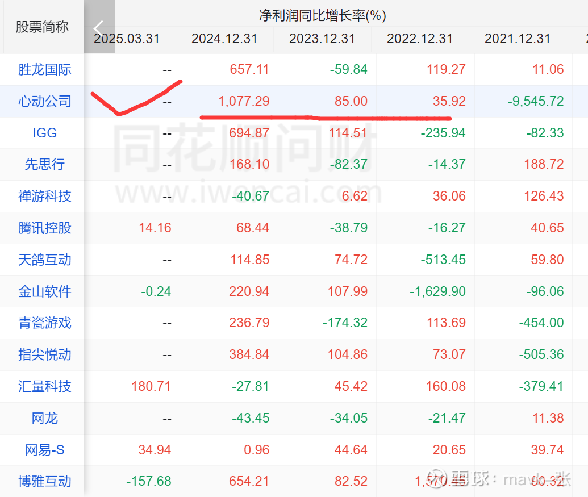The width and height of the screenshot is (588, 497).
Task: Click value 11.38 in 网龙 row
Action: pyautogui.click(x=548, y=418)
